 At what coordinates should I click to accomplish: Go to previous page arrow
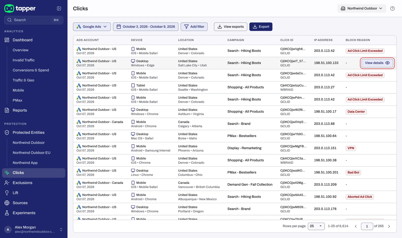click(x=356, y=226)
